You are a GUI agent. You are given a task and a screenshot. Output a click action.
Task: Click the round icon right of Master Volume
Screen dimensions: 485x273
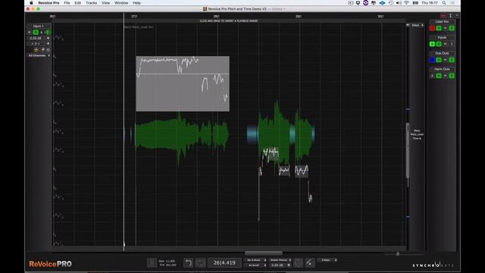[298, 263]
